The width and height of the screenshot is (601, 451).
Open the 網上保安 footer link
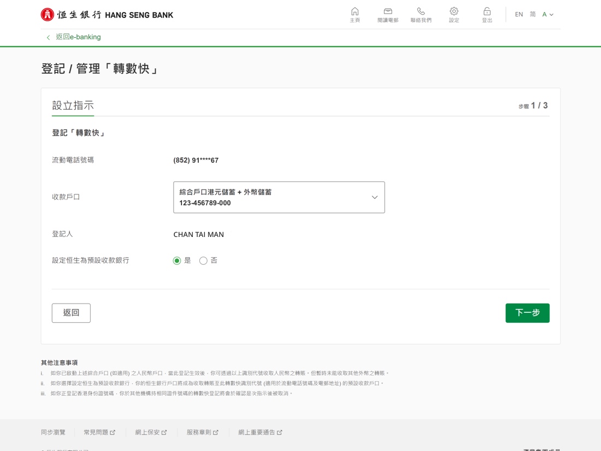click(147, 432)
